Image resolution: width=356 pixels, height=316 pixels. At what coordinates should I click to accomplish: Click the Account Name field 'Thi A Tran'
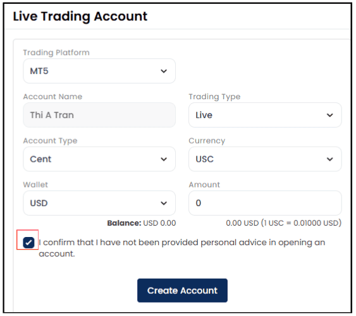click(99, 115)
